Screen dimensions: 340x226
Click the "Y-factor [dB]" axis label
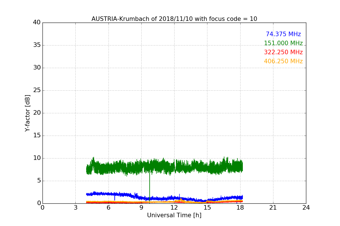tap(27, 113)
